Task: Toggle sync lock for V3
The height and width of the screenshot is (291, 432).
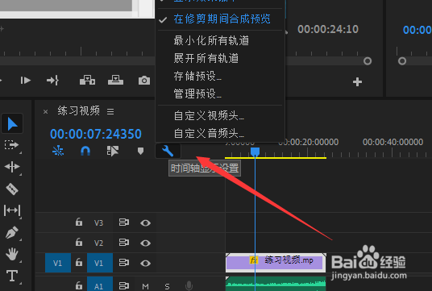Action: 124,222
